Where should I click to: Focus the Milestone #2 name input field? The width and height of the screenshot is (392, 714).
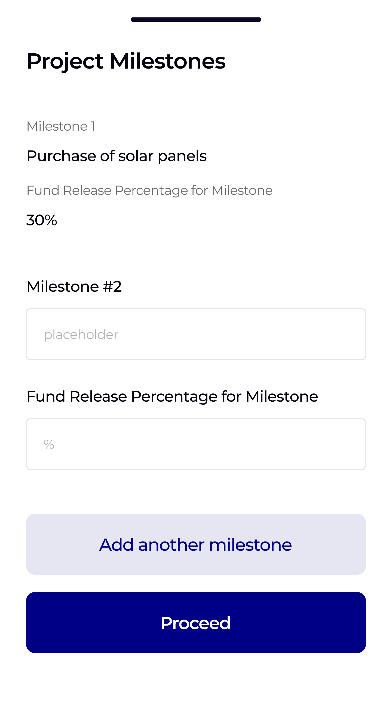pos(196,334)
